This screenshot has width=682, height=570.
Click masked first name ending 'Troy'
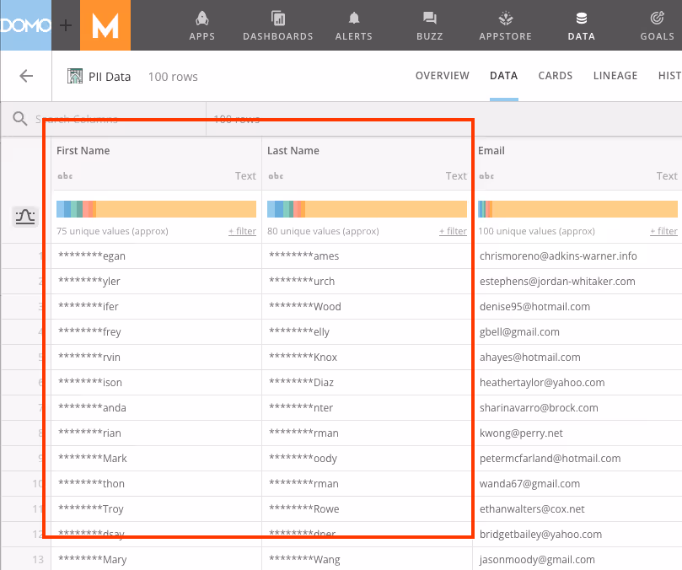91,508
